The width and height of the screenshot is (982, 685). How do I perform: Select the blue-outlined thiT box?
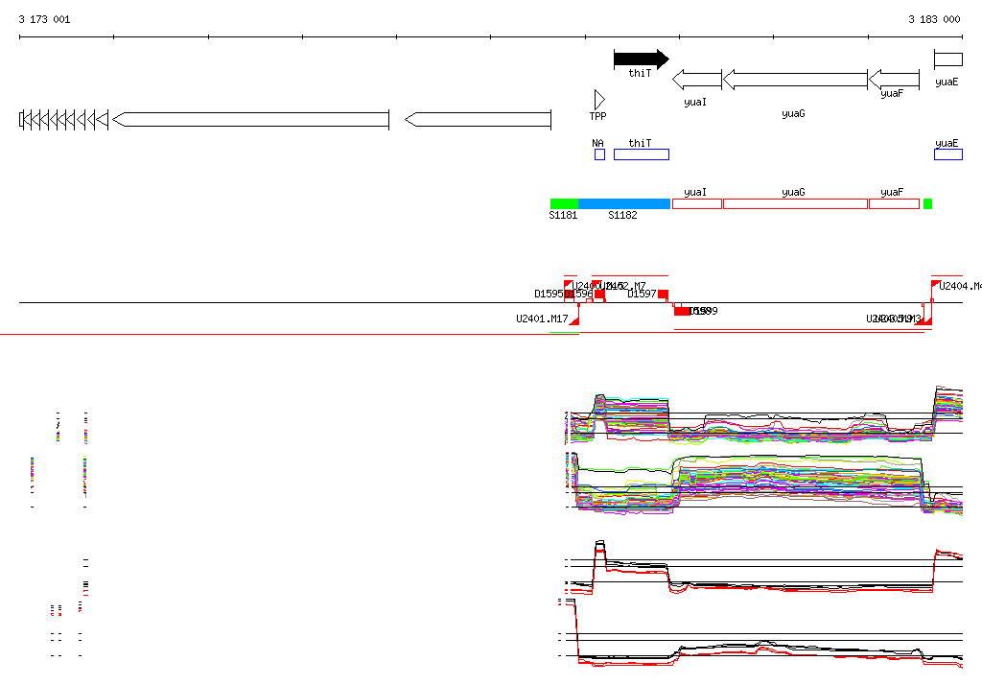click(641, 154)
